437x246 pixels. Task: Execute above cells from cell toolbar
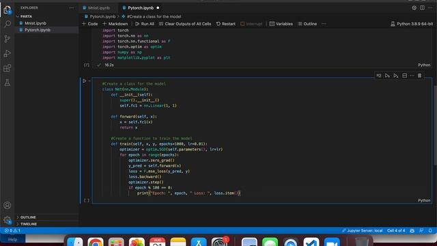(x=387, y=76)
